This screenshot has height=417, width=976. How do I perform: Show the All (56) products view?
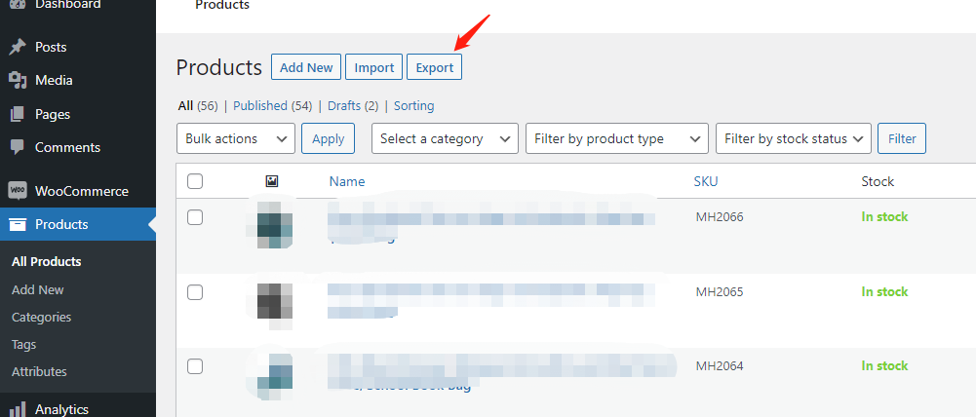198,106
